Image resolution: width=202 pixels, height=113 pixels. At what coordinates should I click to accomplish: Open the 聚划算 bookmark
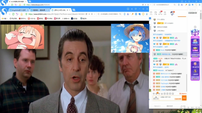[57, 19]
